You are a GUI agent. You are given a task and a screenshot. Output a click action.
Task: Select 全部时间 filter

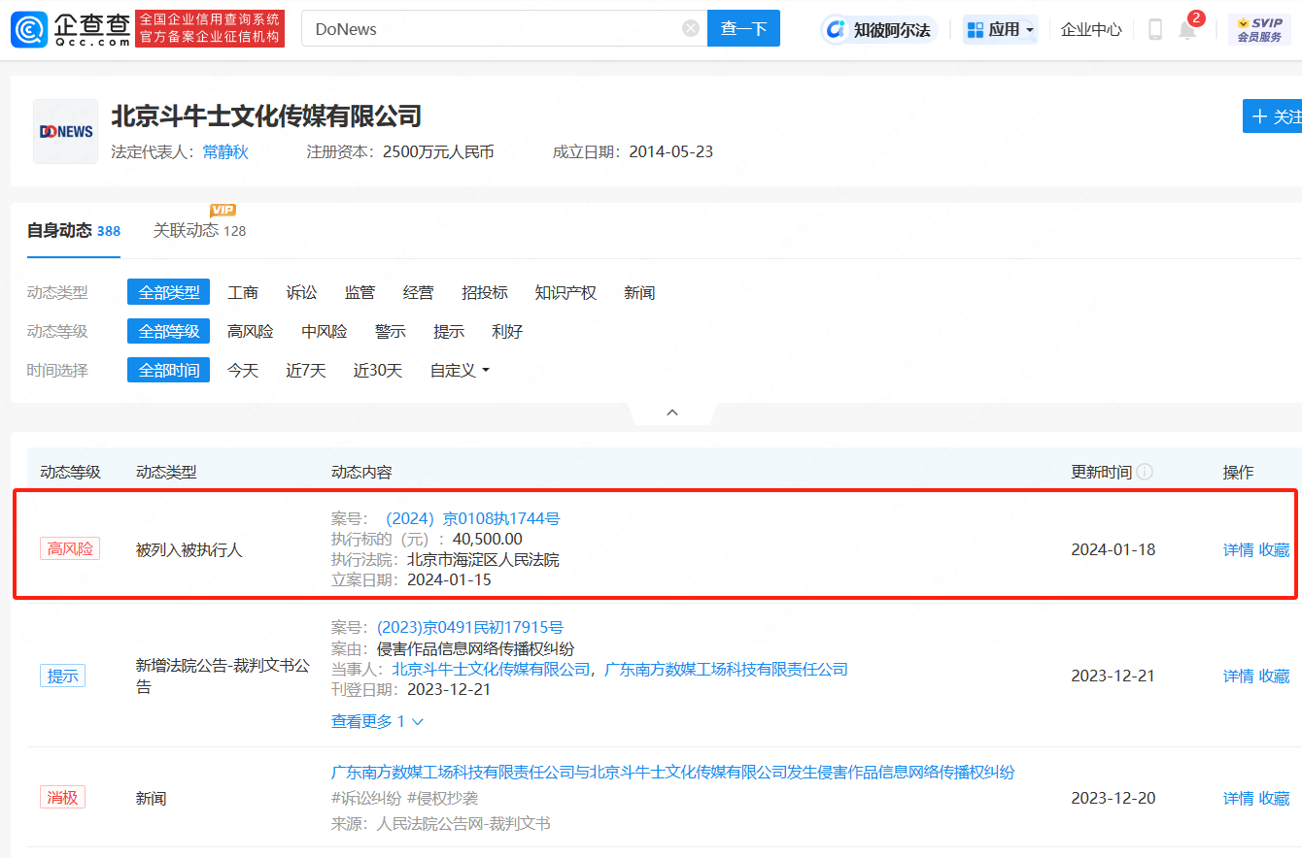[x=168, y=370]
